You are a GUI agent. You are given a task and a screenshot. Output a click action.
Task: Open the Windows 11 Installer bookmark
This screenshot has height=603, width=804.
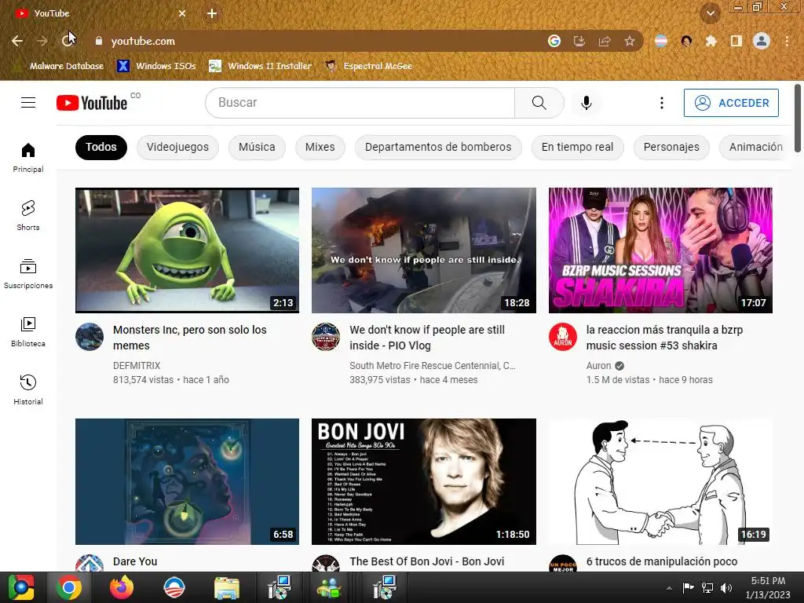pyautogui.click(x=261, y=66)
